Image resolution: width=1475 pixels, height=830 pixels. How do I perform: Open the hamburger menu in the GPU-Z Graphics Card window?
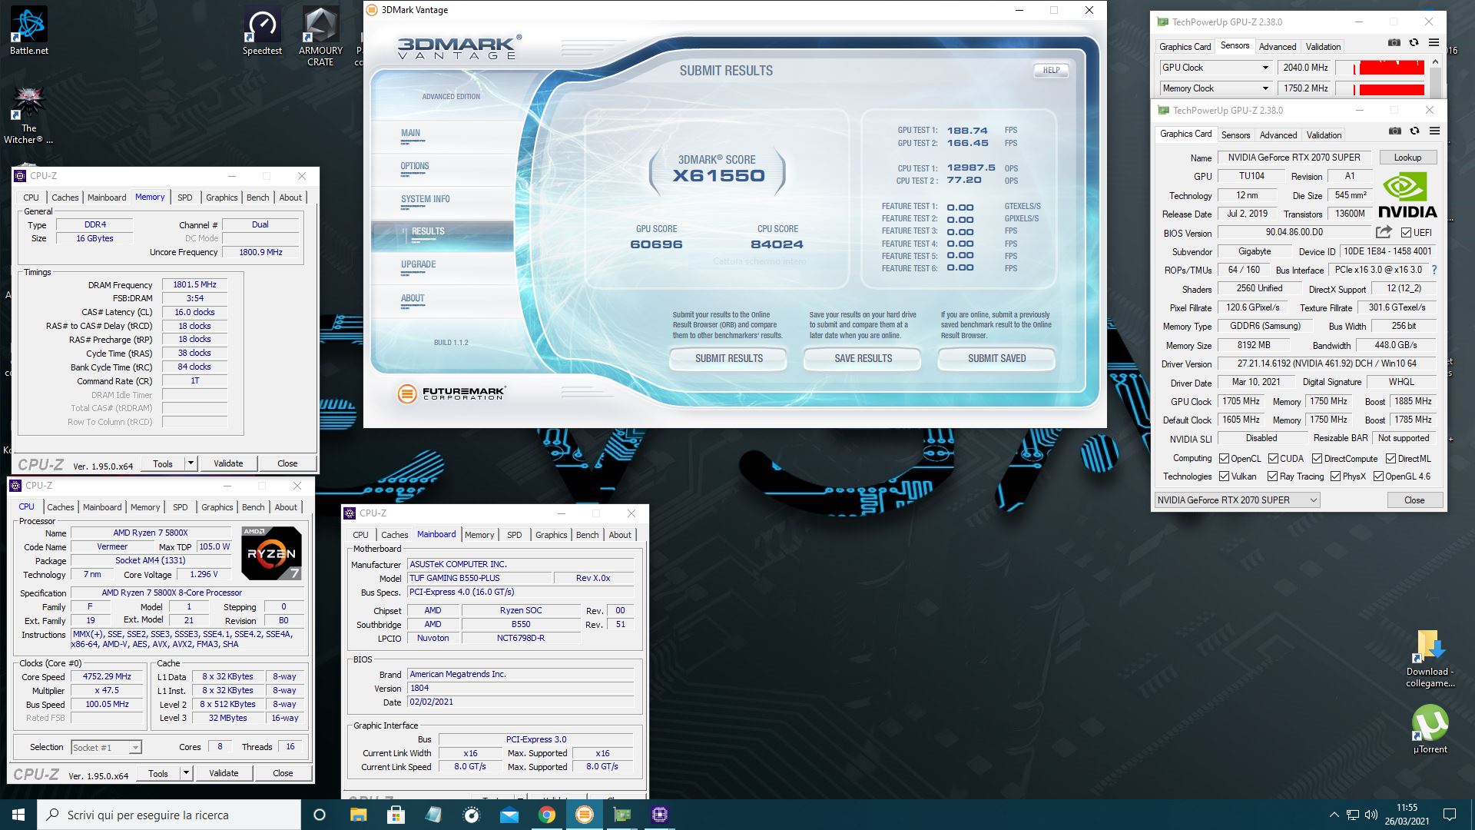1434,131
